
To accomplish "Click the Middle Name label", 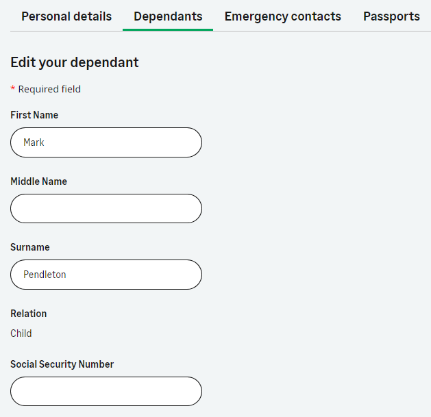I will click(38, 181).
